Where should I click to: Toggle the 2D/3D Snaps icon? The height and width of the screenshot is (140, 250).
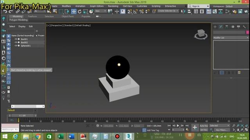pyautogui.click(x=130, y=11)
